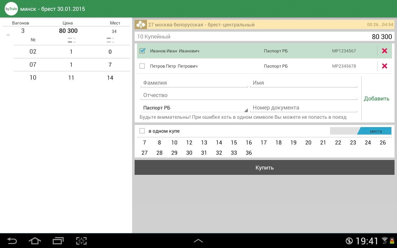Choose seat 7

145,143
